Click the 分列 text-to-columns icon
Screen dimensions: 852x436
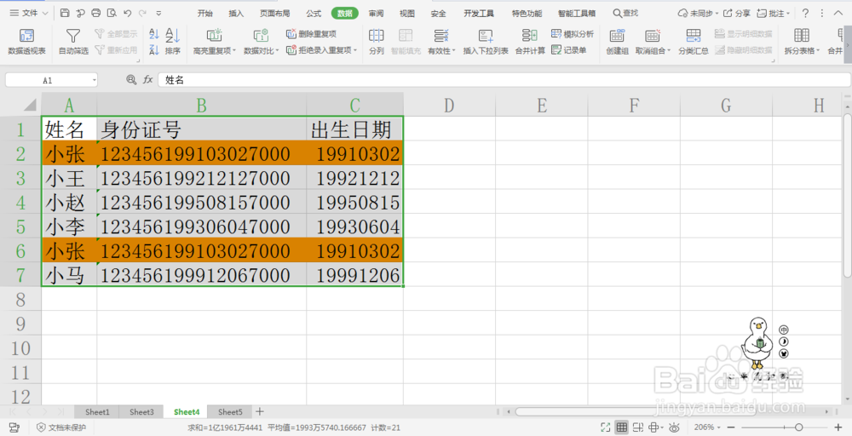376,36
